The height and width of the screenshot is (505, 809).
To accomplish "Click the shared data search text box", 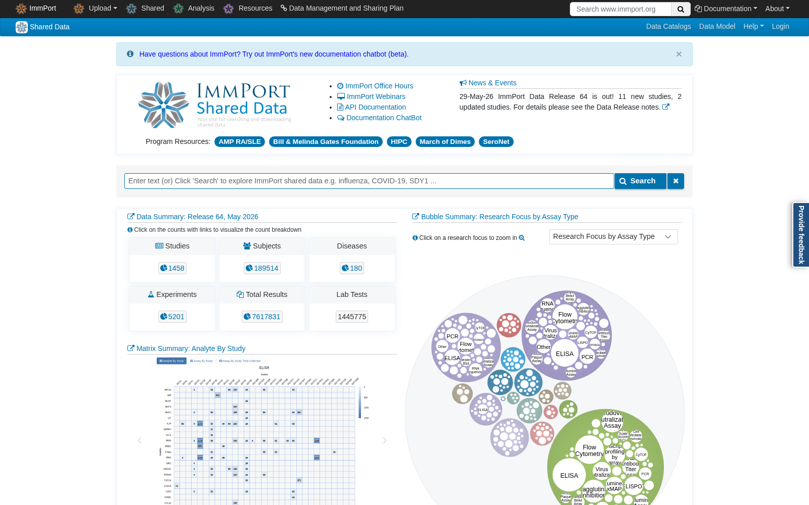I will click(x=369, y=181).
